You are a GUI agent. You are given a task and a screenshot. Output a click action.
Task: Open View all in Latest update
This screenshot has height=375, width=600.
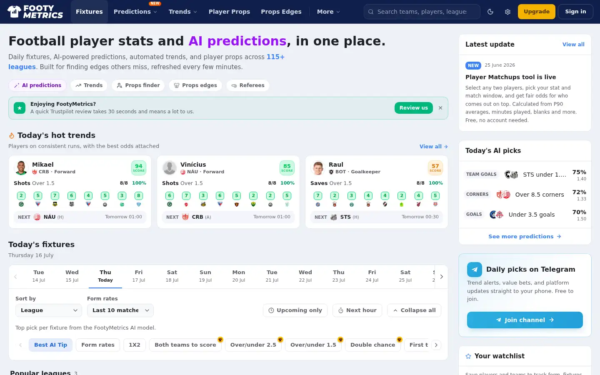coord(573,45)
